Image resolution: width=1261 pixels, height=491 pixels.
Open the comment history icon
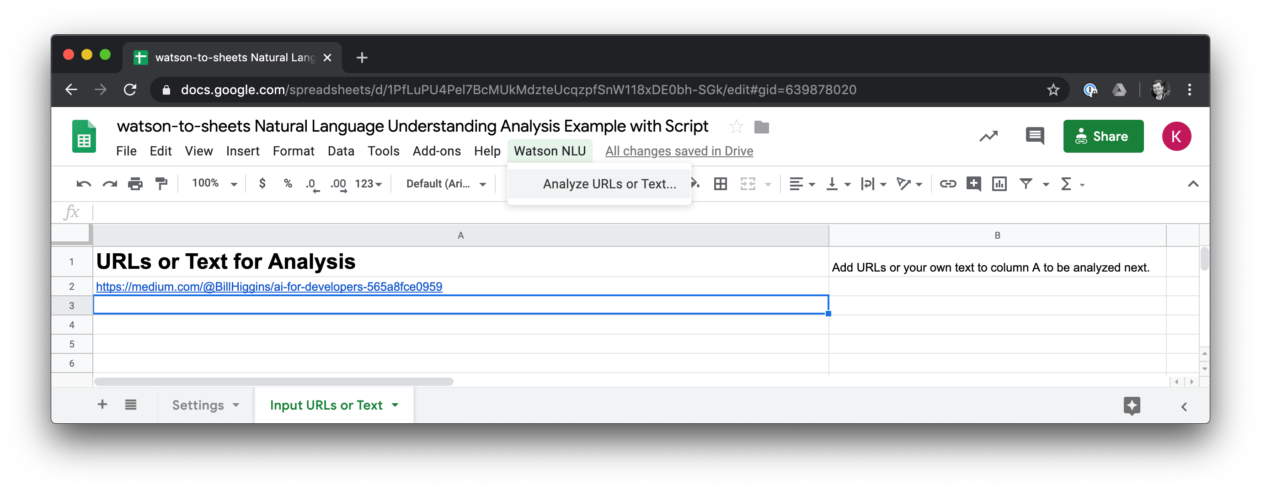[x=1035, y=136]
